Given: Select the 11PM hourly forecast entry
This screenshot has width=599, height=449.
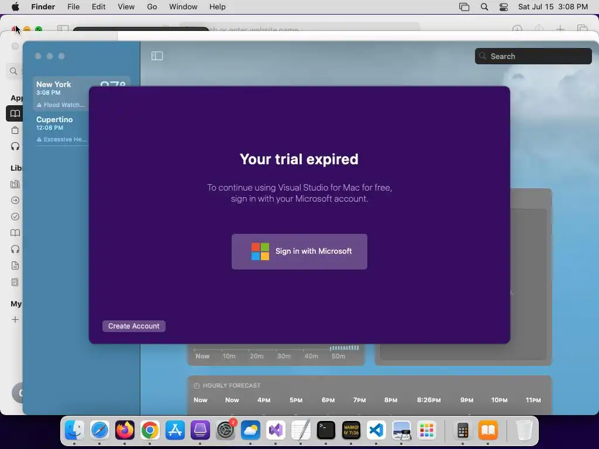Looking at the screenshot, I should point(533,400).
